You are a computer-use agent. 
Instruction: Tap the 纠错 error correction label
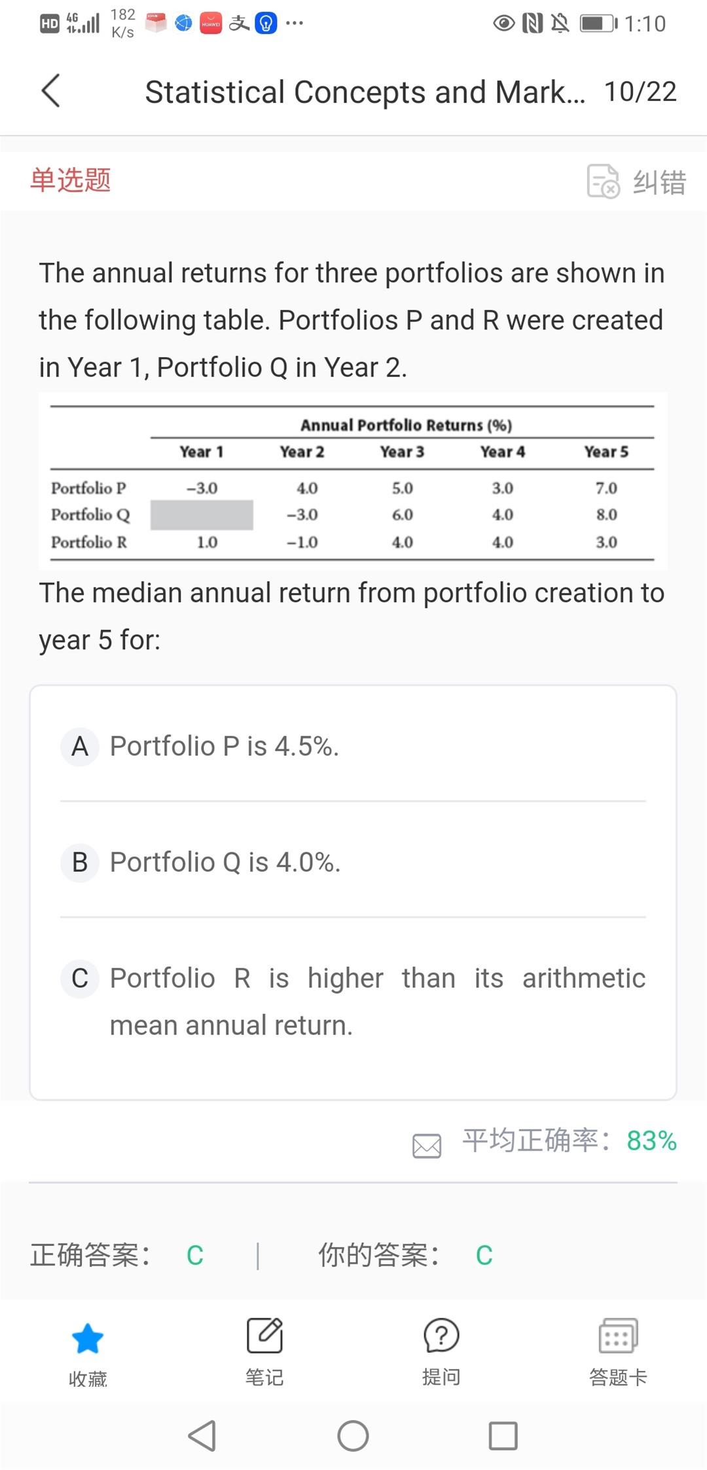pyautogui.click(x=659, y=182)
